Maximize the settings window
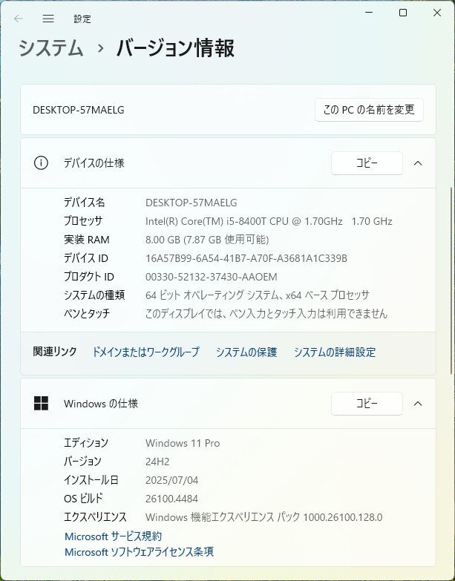The image size is (455, 581). (x=403, y=13)
